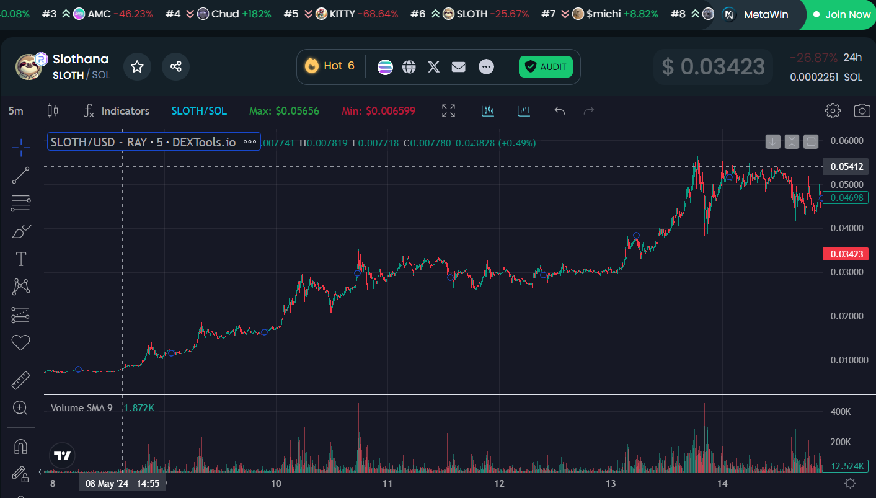Select the text annotation tool
The width and height of the screenshot is (876, 498).
click(x=20, y=259)
